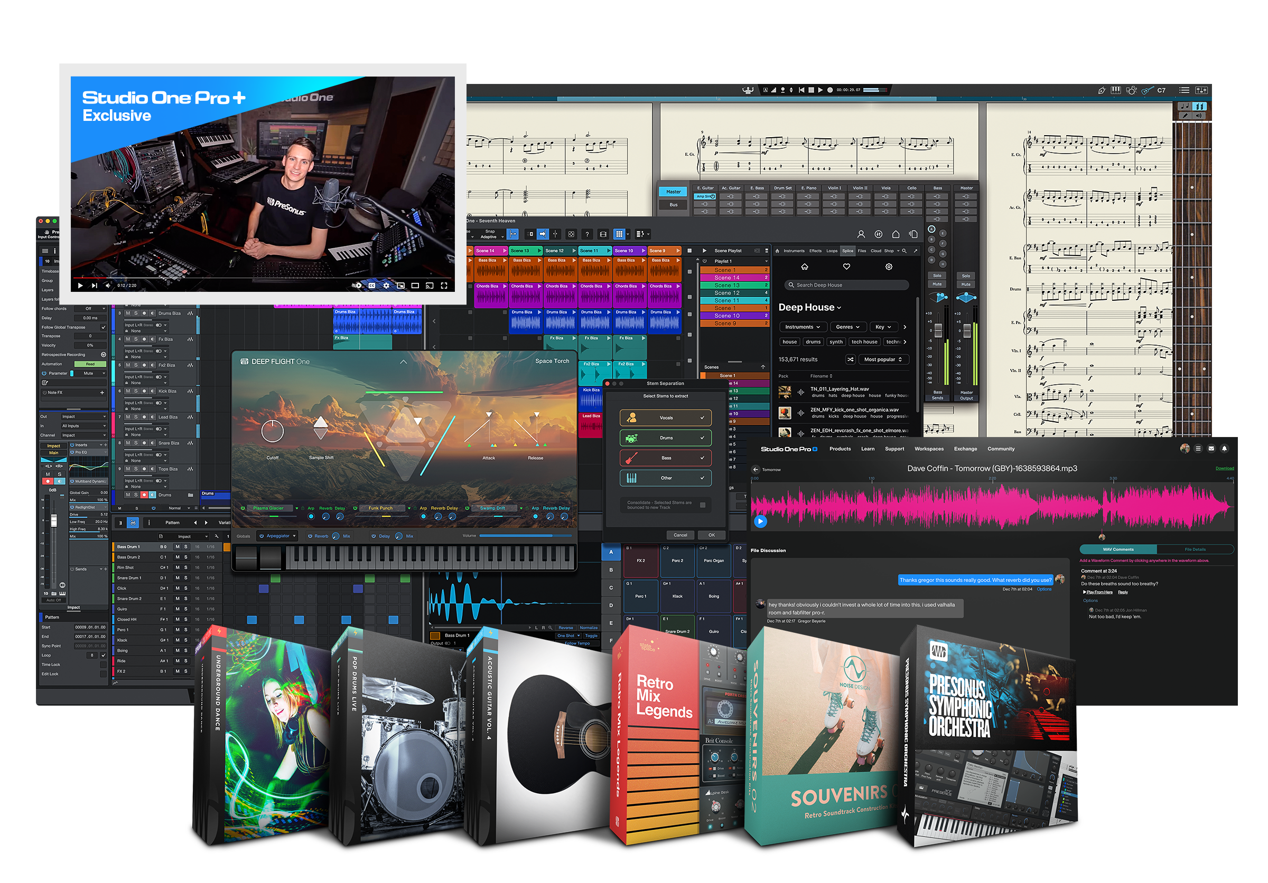This screenshot has width=1268, height=883.
Task: Solo the Lead Biza track
Action: (136, 417)
